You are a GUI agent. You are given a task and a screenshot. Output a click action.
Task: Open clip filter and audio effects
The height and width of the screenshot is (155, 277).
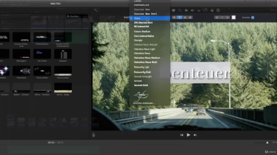(212, 10)
